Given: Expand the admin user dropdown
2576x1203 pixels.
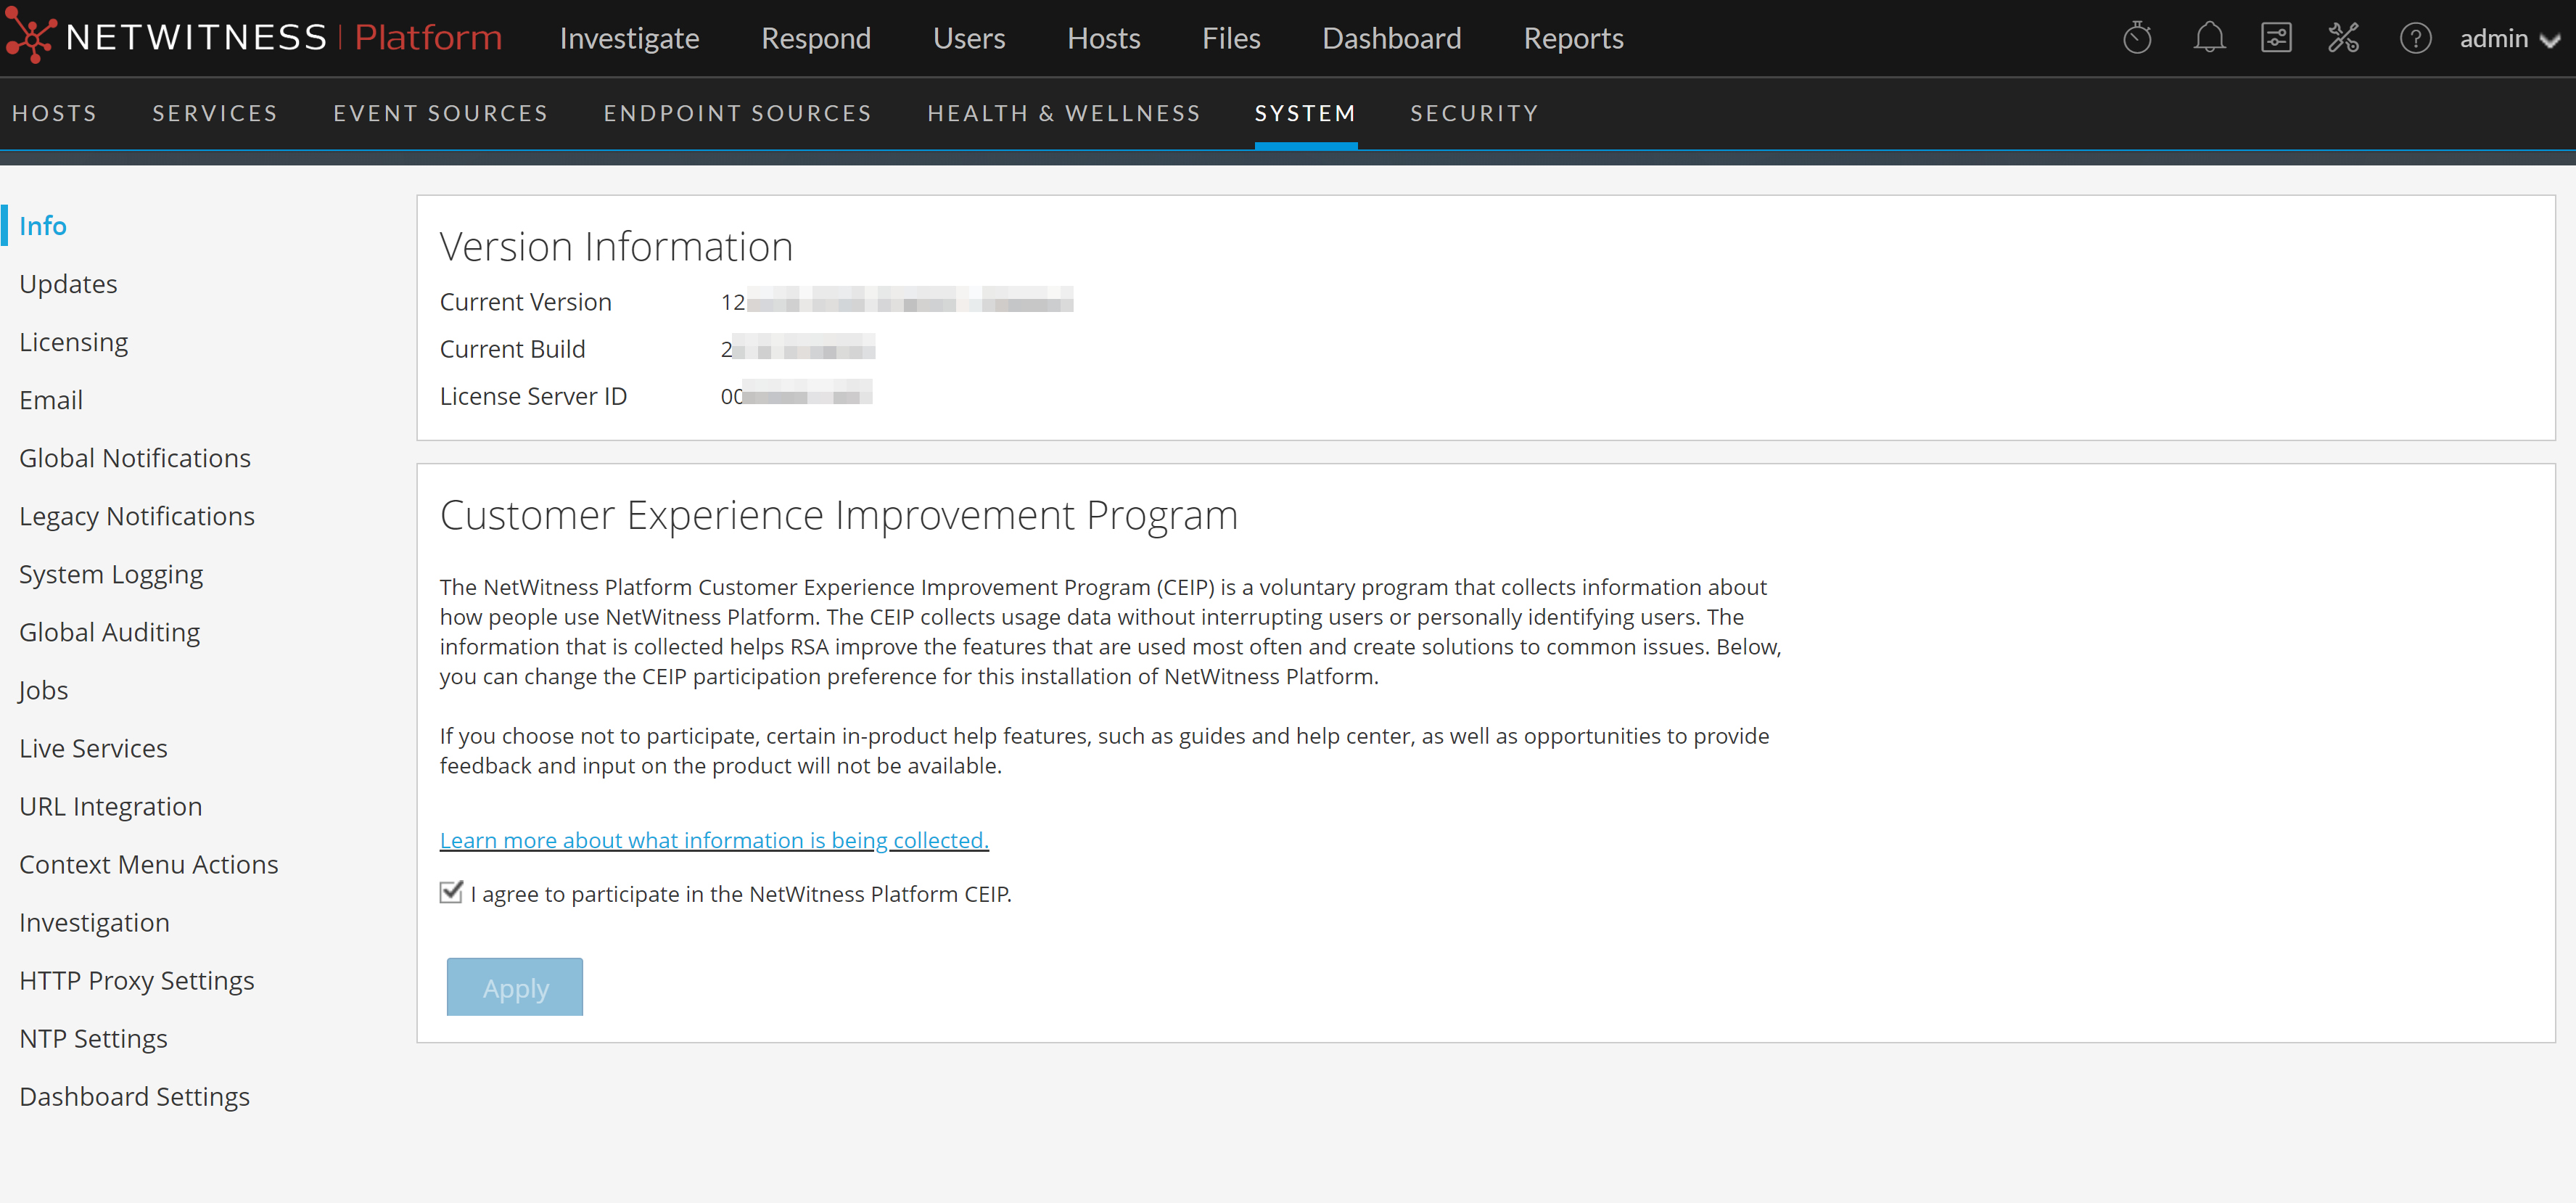Looking at the screenshot, I should coord(2510,39).
